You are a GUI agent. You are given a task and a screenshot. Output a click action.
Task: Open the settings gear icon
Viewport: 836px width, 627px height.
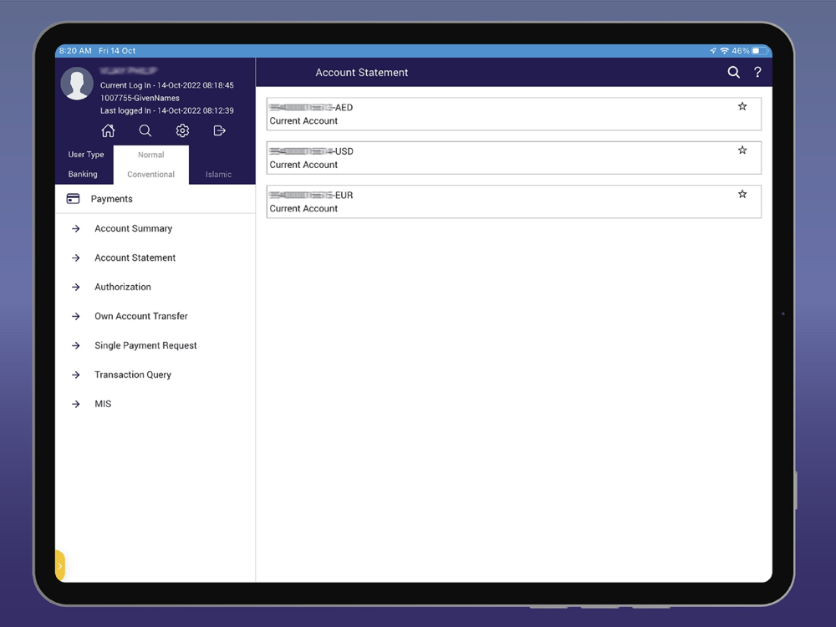coord(182,130)
